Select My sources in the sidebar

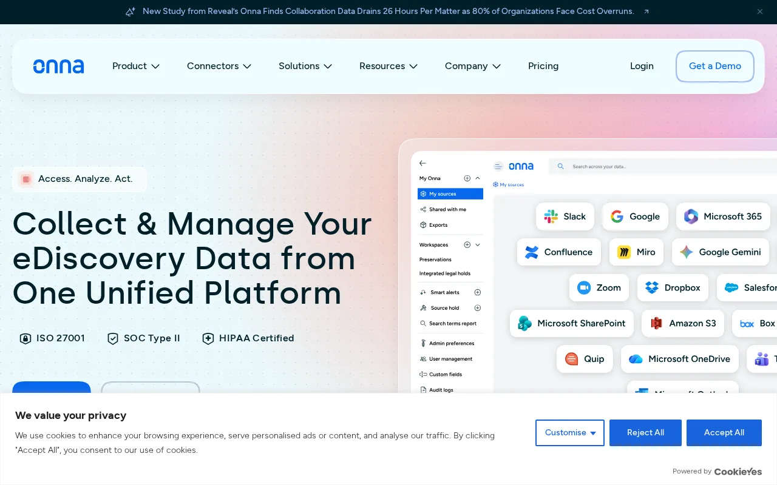(450, 194)
